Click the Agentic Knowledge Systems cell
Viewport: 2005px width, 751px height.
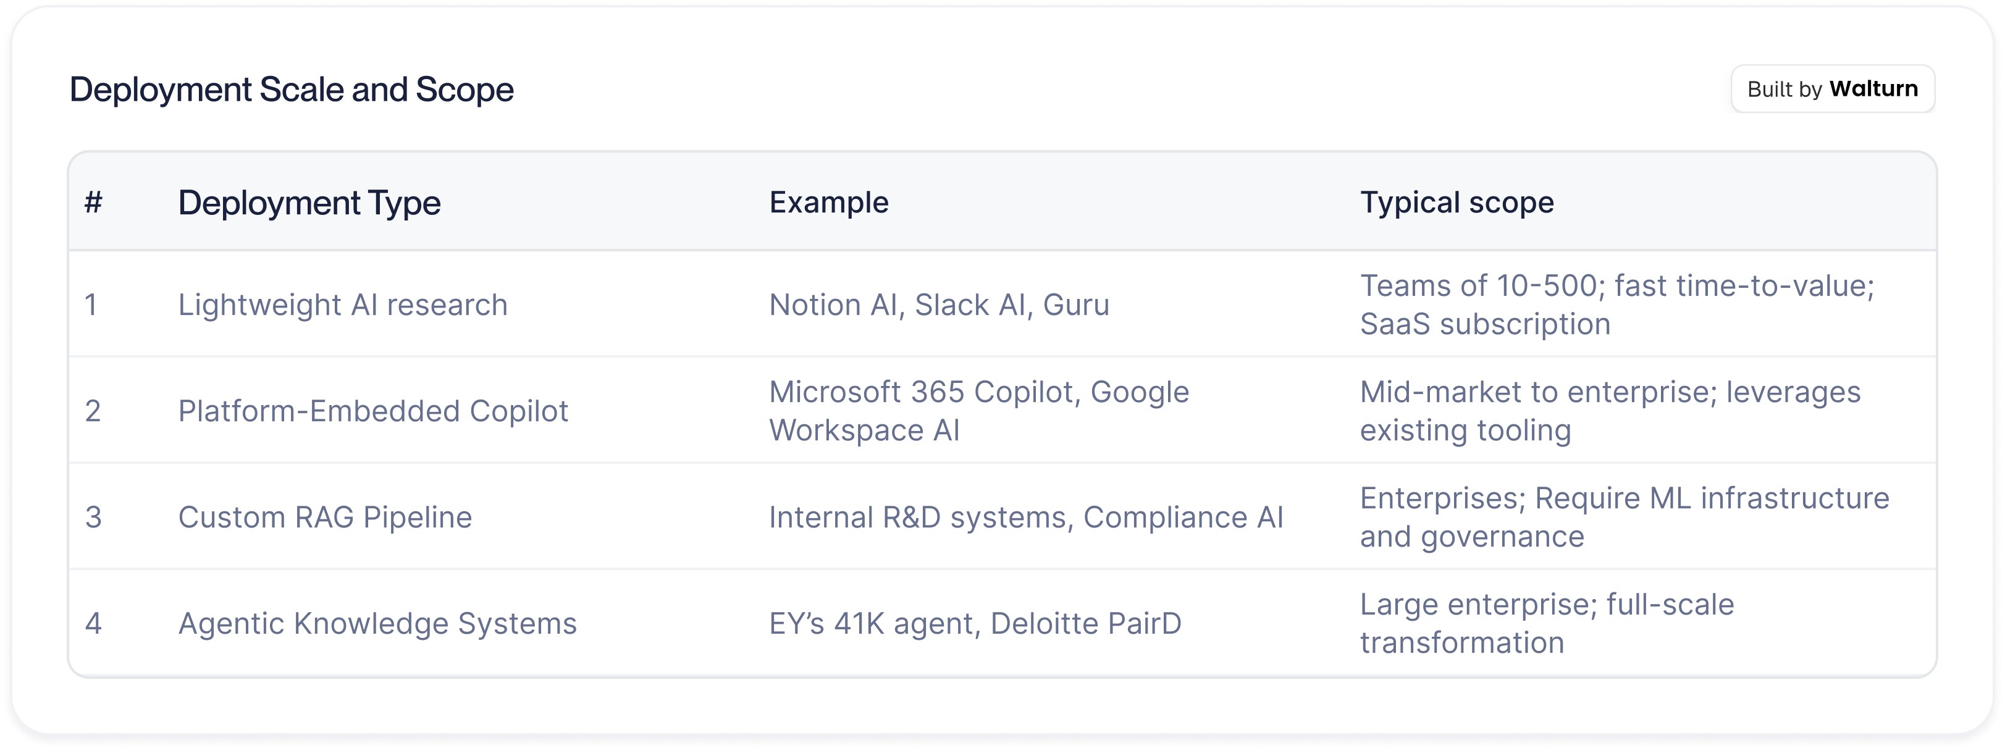coord(377,623)
